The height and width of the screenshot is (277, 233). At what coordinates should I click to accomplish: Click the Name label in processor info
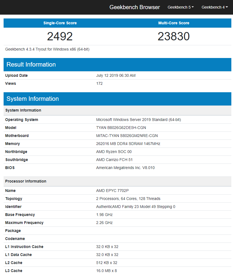point(10,191)
